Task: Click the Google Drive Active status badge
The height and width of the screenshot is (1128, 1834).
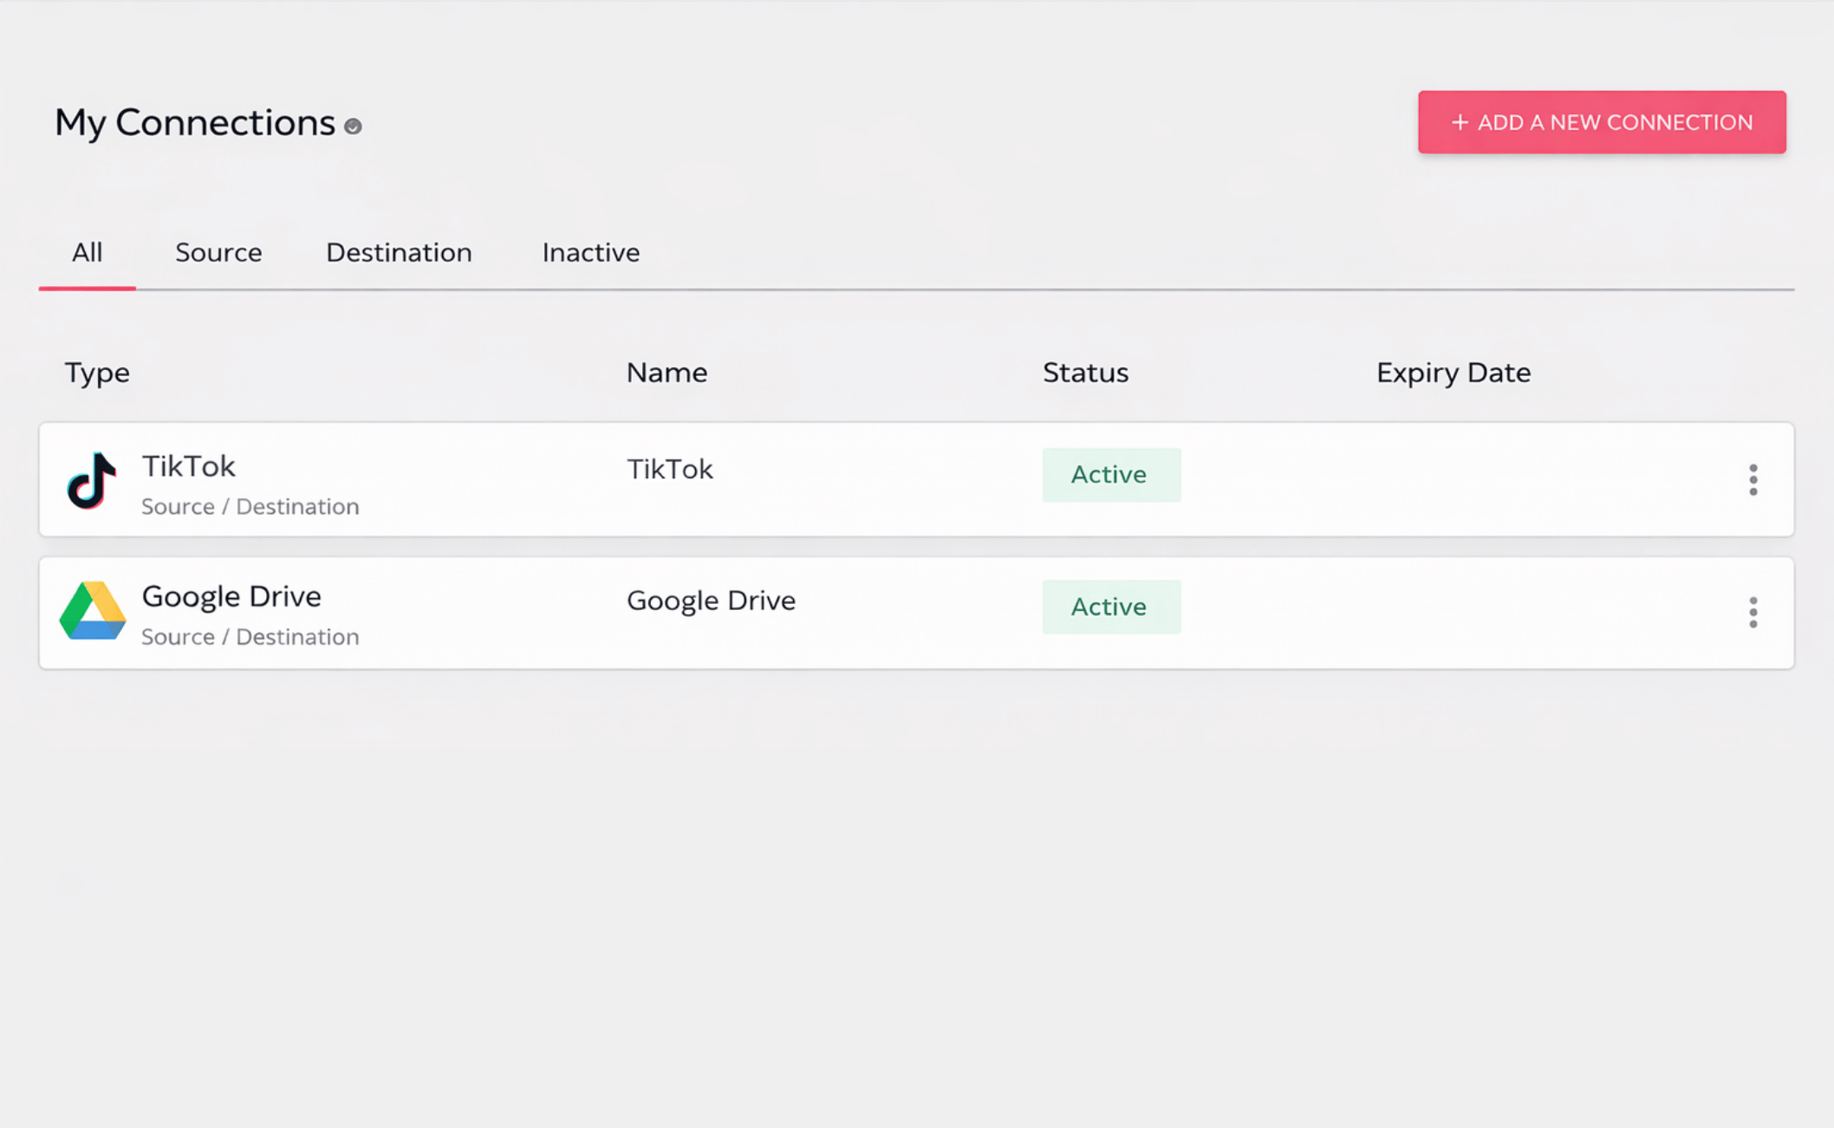Action: (1110, 606)
